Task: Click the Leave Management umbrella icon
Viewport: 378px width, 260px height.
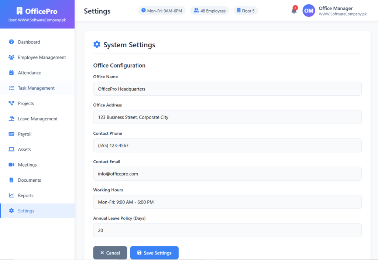Action: point(11,119)
